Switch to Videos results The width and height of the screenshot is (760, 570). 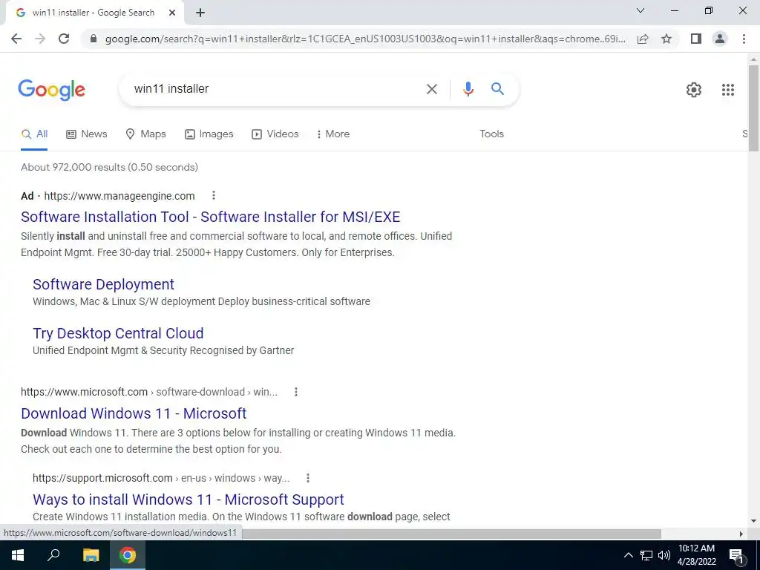275,134
